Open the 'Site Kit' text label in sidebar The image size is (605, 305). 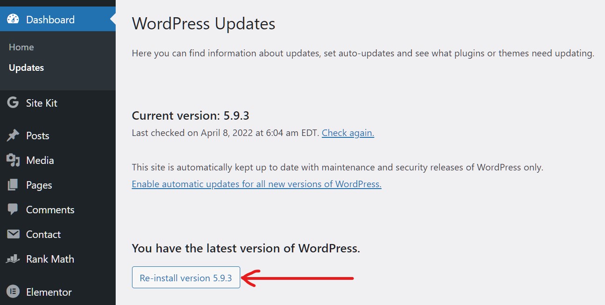point(42,103)
